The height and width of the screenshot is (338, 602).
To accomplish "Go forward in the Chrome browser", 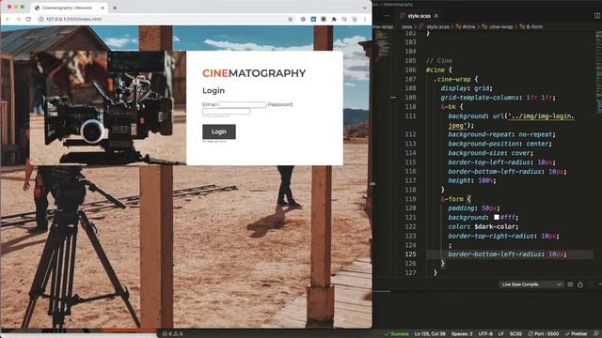I will coord(18,19).
